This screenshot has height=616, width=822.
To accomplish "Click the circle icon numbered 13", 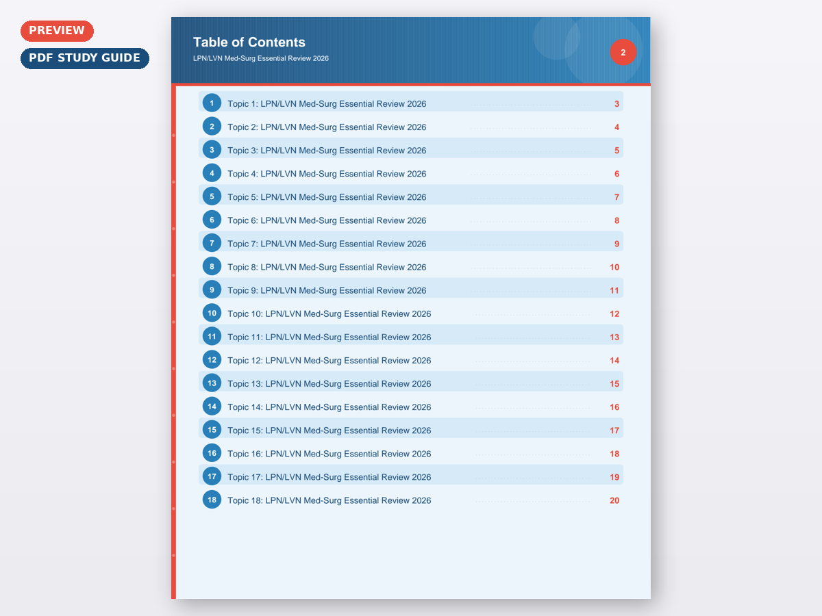I will (x=212, y=383).
